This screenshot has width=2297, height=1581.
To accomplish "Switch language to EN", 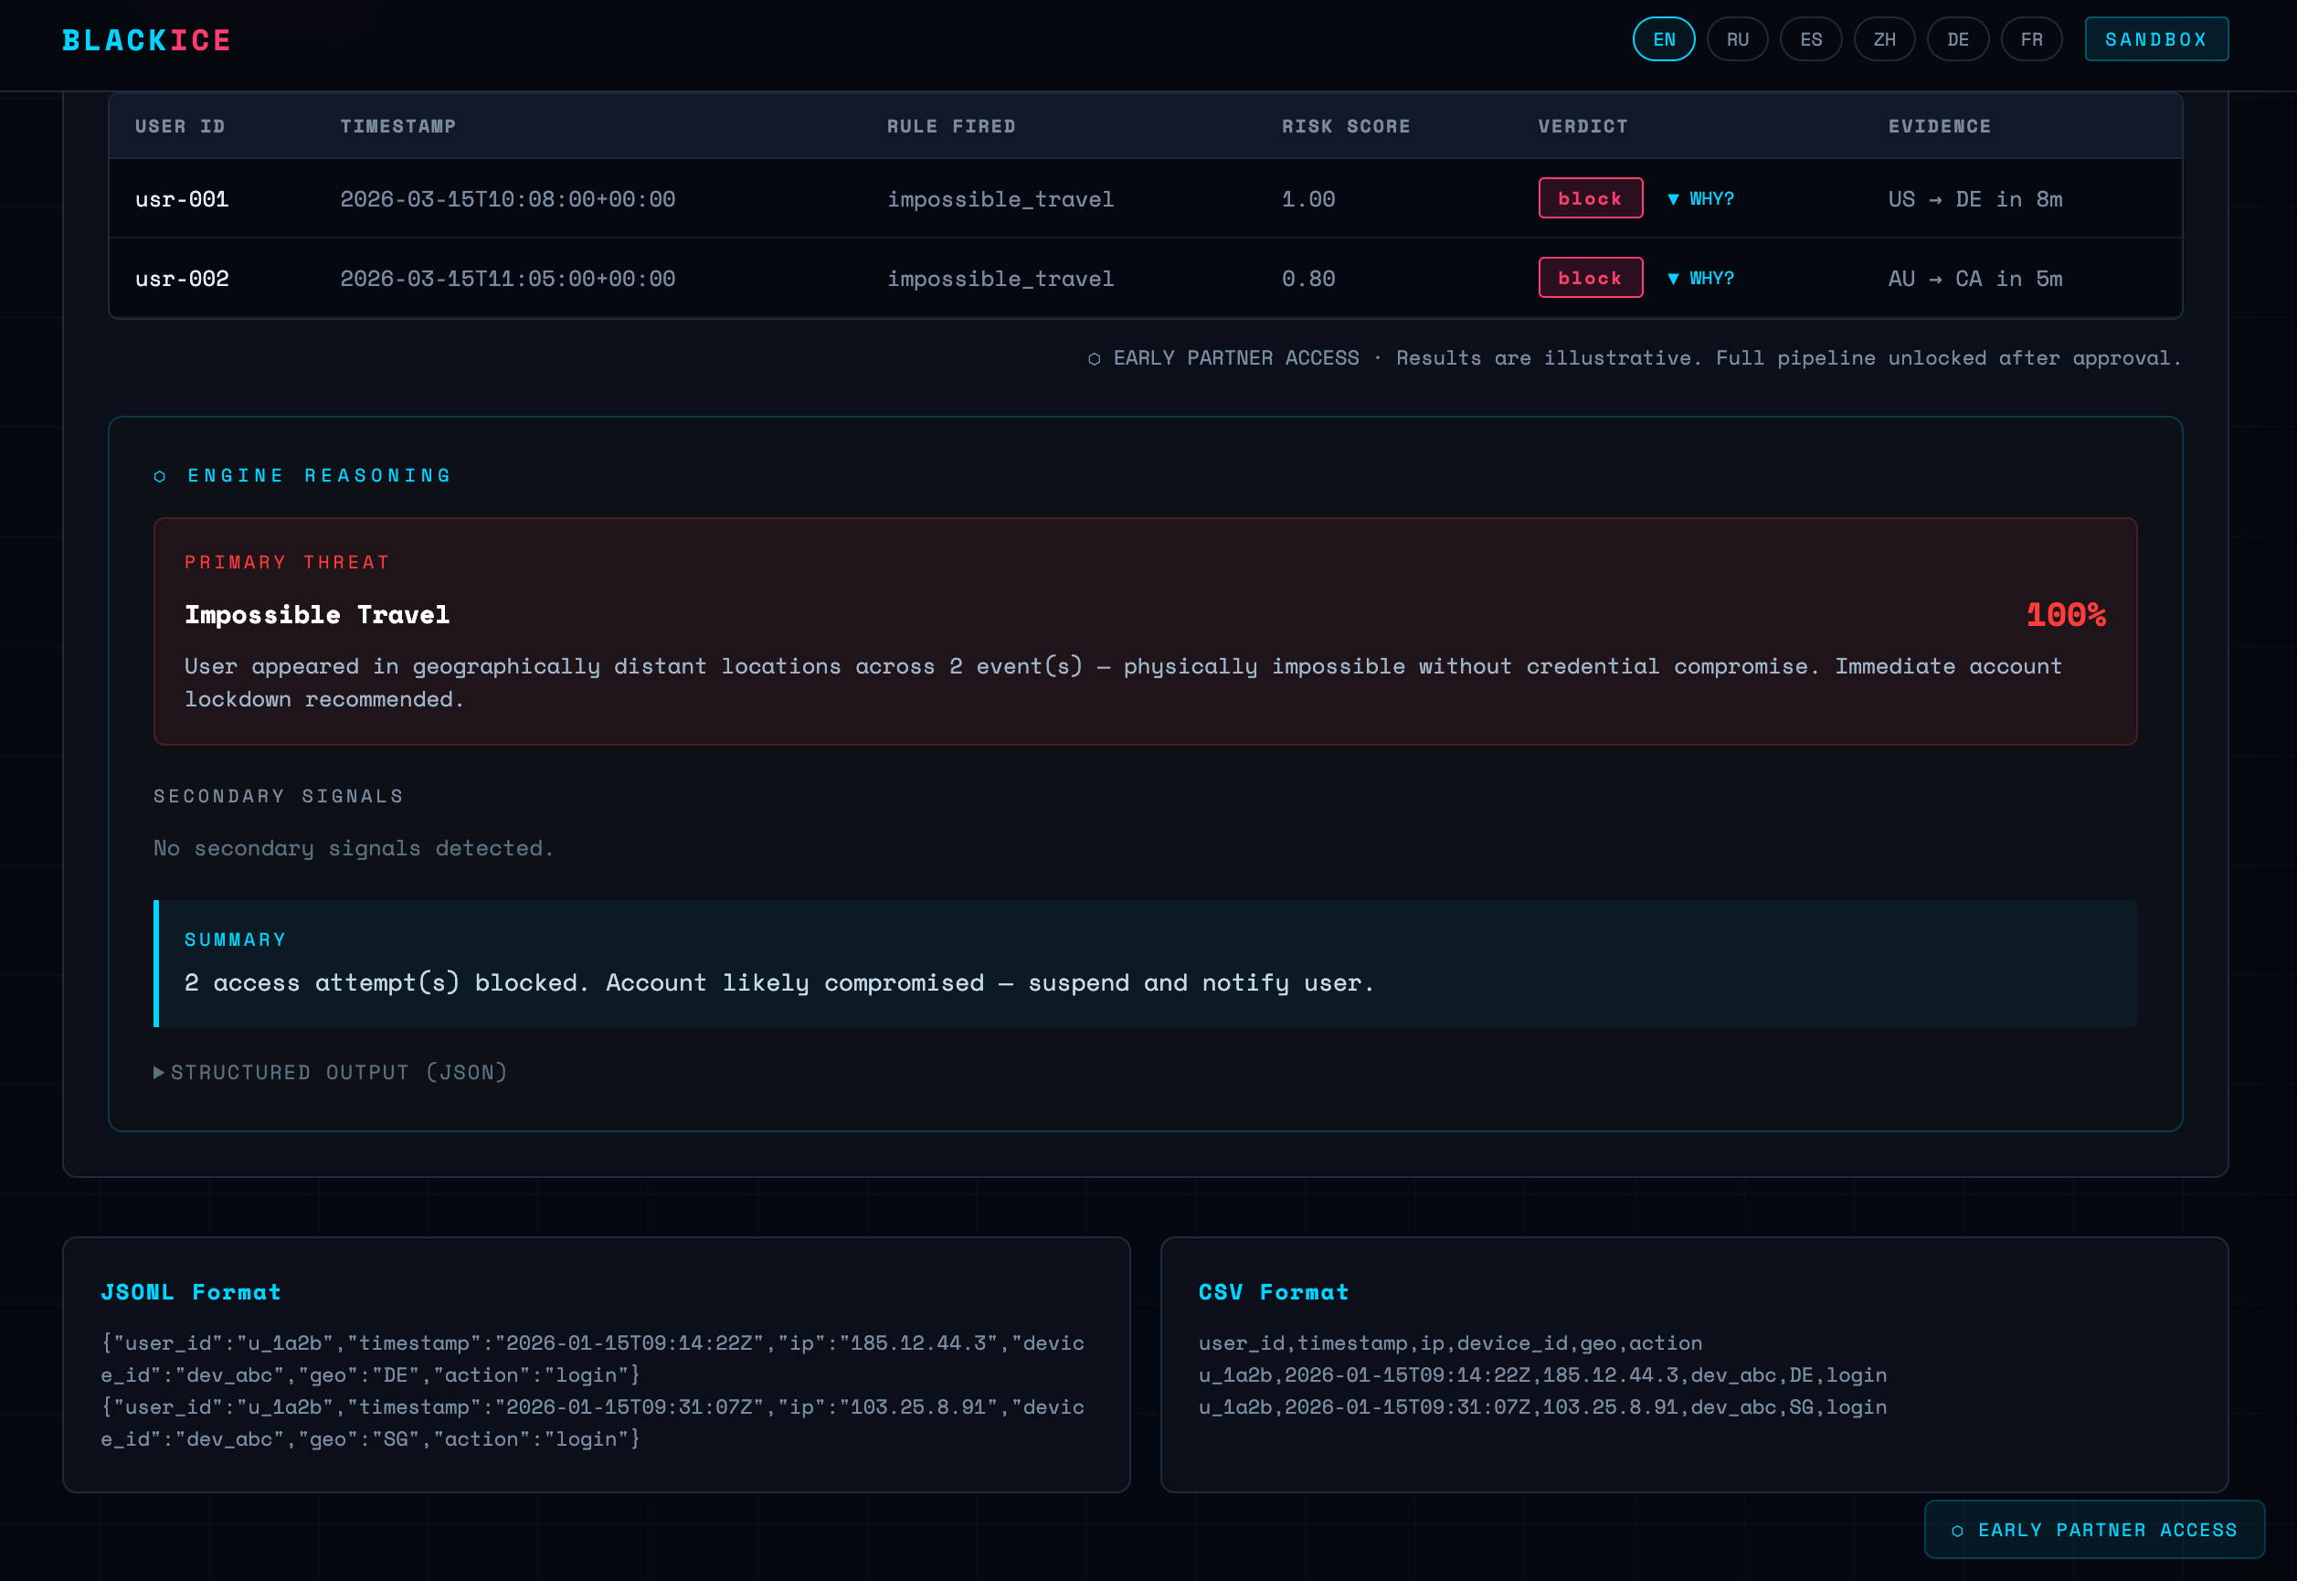I will pyautogui.click(x=1663, y=39).
